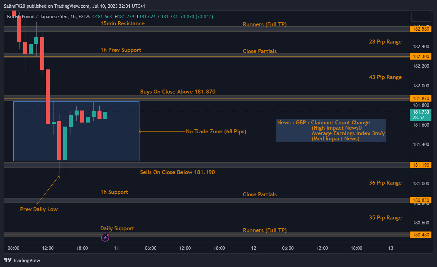Select the 181.190 orange price label
The image size is (437, 267).
(421, 165)
